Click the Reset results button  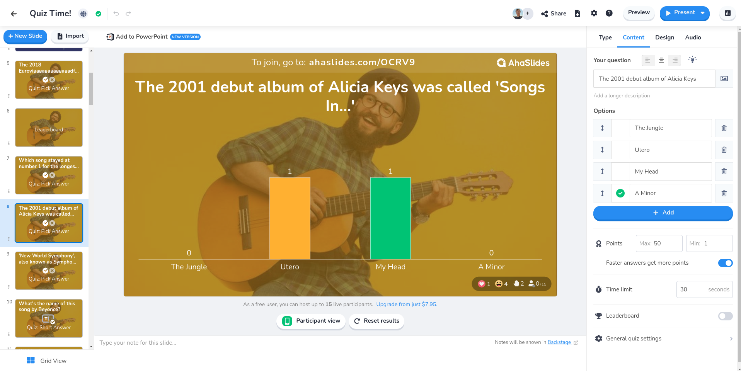(x=376, y=321)
